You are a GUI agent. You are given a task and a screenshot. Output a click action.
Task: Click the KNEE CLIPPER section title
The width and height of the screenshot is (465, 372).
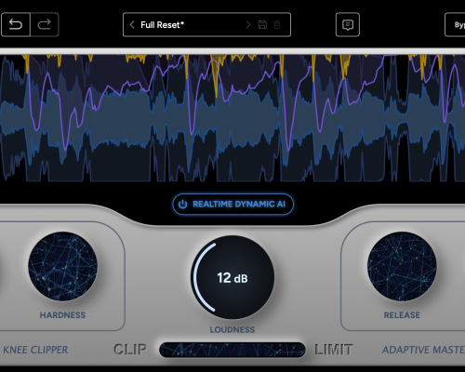34,350
